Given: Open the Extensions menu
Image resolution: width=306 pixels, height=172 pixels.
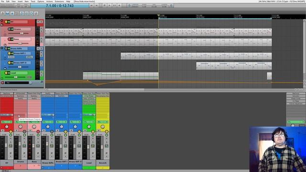Looking at the screenshot, I should tap(59, 1).
